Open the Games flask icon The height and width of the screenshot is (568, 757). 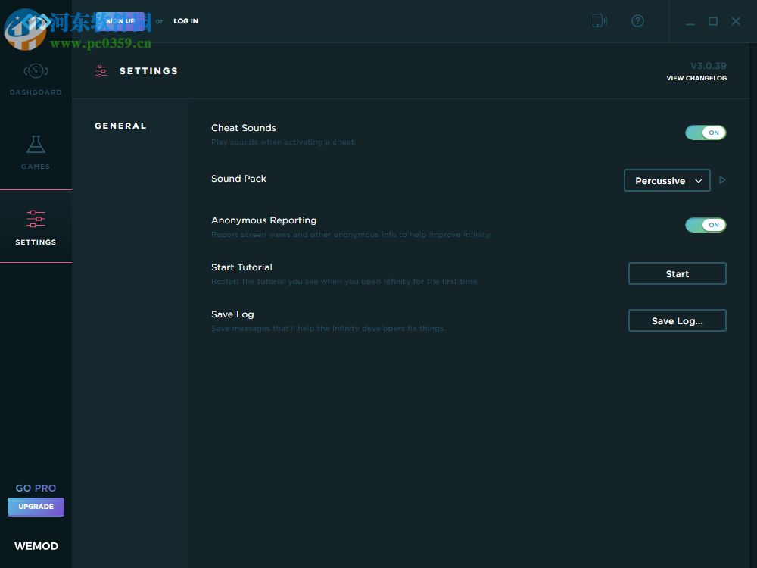(36, 145)
